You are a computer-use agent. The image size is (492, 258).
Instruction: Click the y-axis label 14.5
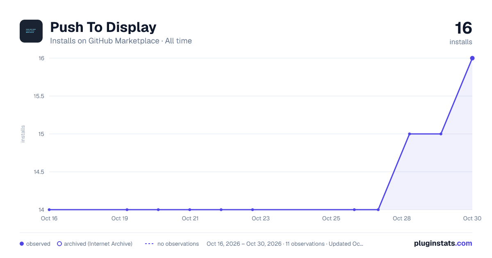tap(39, 172)
